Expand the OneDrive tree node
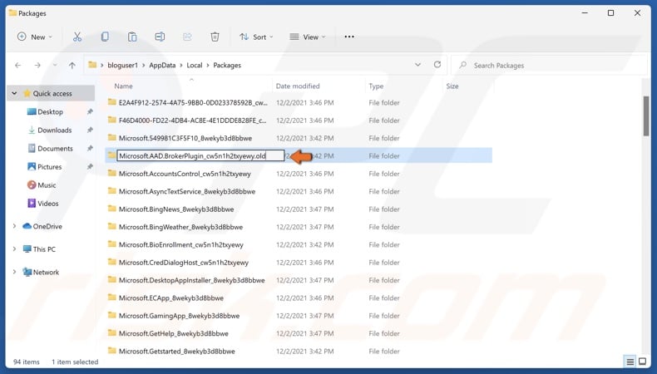Viewport: 657px width, 374px height. point(14,226)
